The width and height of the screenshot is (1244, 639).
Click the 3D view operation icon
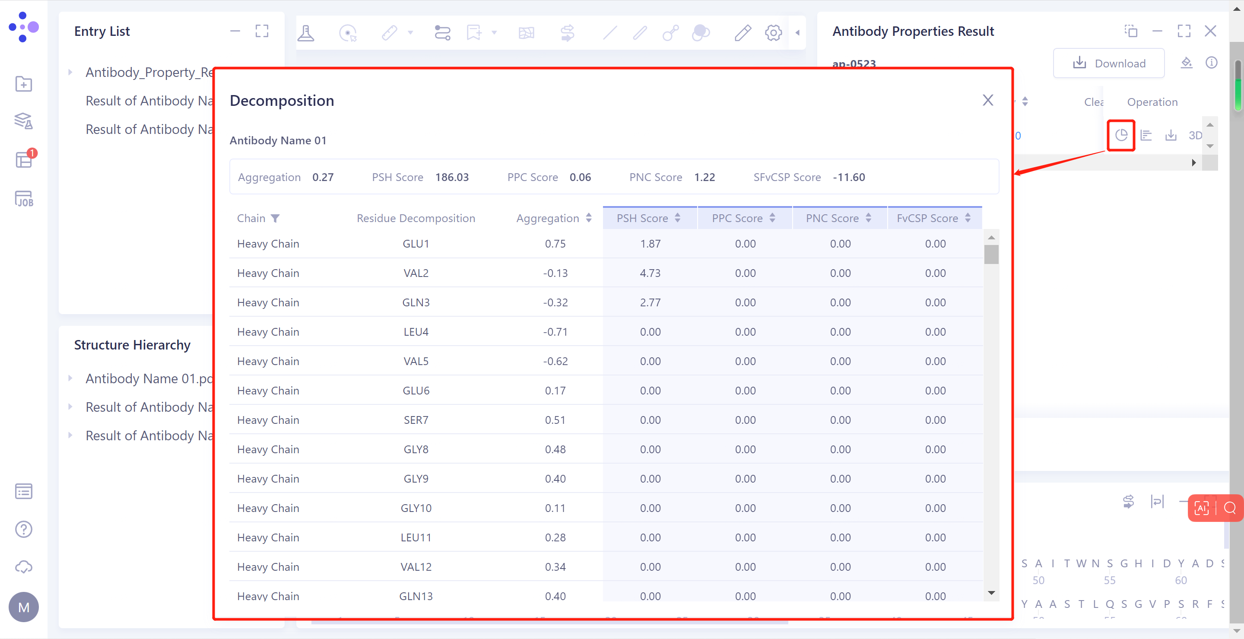click(1195, 135)
